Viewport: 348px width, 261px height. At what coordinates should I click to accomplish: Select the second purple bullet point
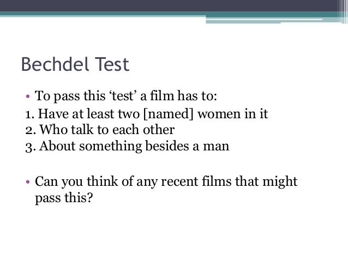pos(28,182)
